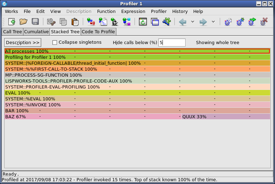Toggle the Collapse singletons checkbox
The image size is (275, 184).
55,42
